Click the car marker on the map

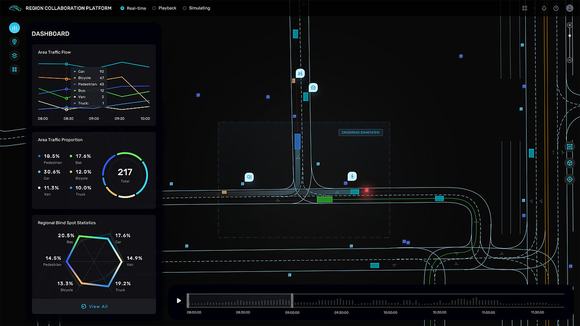[314, 87]
